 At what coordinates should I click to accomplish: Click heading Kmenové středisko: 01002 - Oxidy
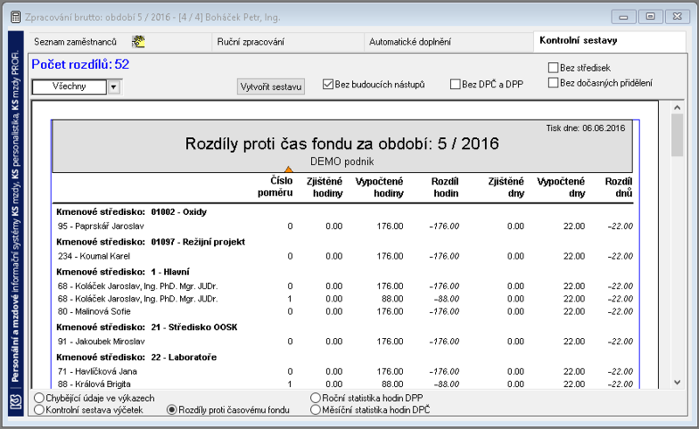[132, 211]
